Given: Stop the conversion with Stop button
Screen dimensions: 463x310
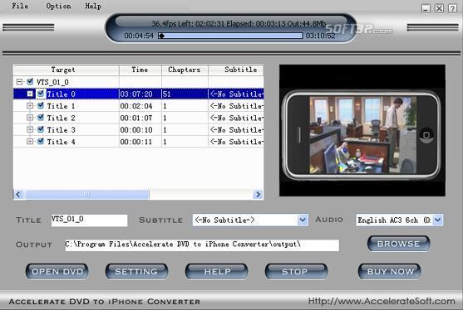Looking at the screenshot, I should point(297,271).
